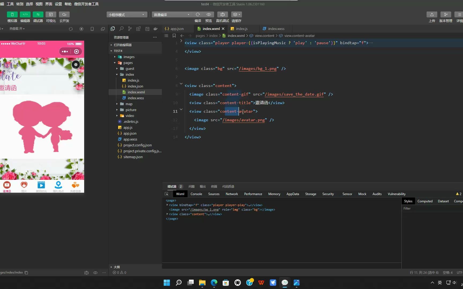Fold the content view at line 8

181,84
